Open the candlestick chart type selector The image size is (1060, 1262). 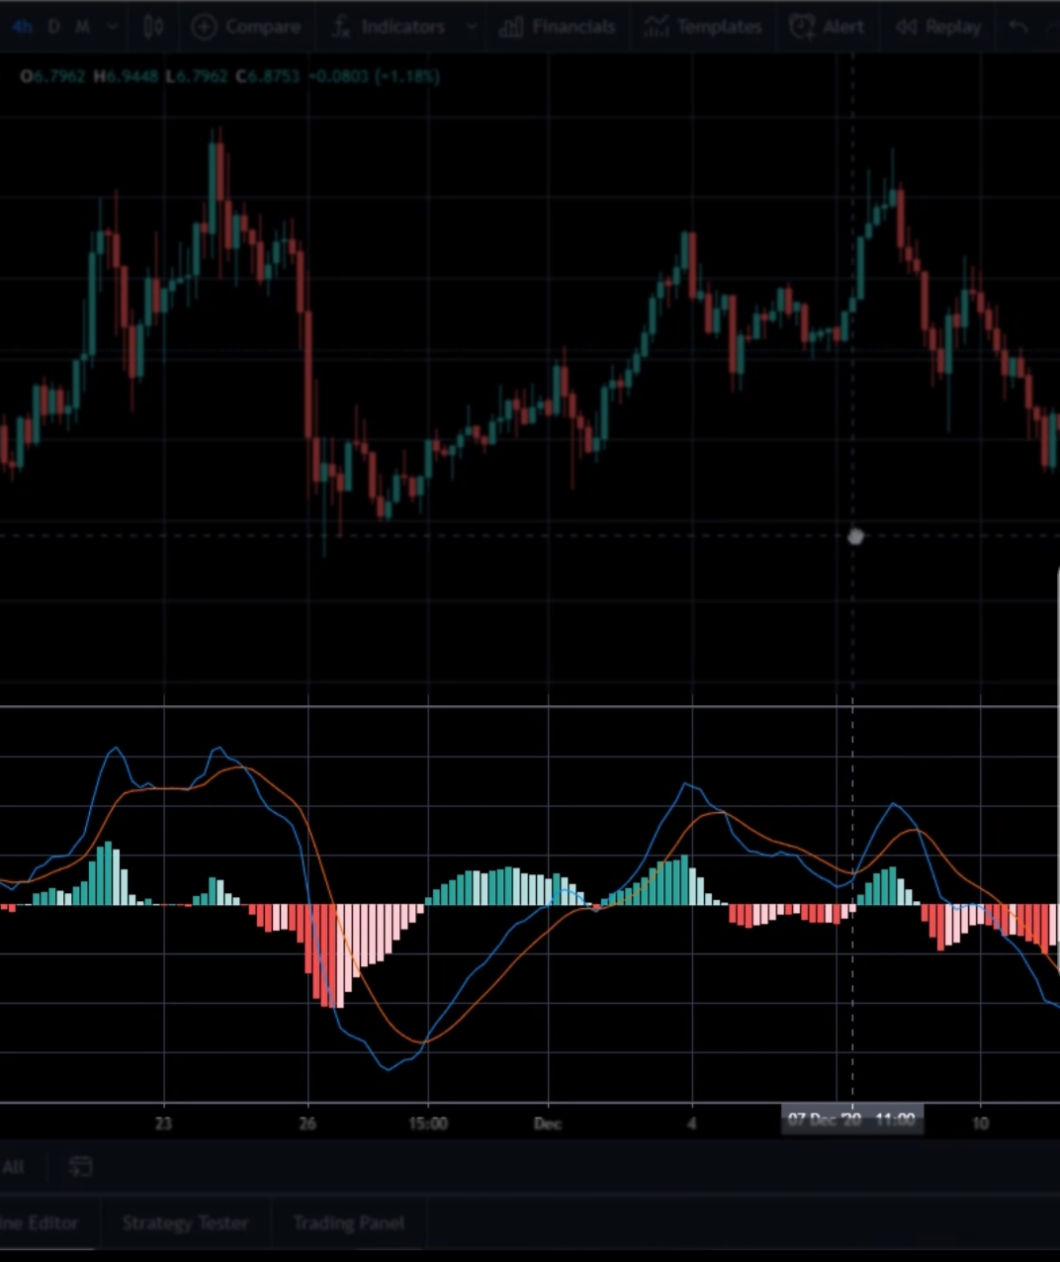coord(153,27)
